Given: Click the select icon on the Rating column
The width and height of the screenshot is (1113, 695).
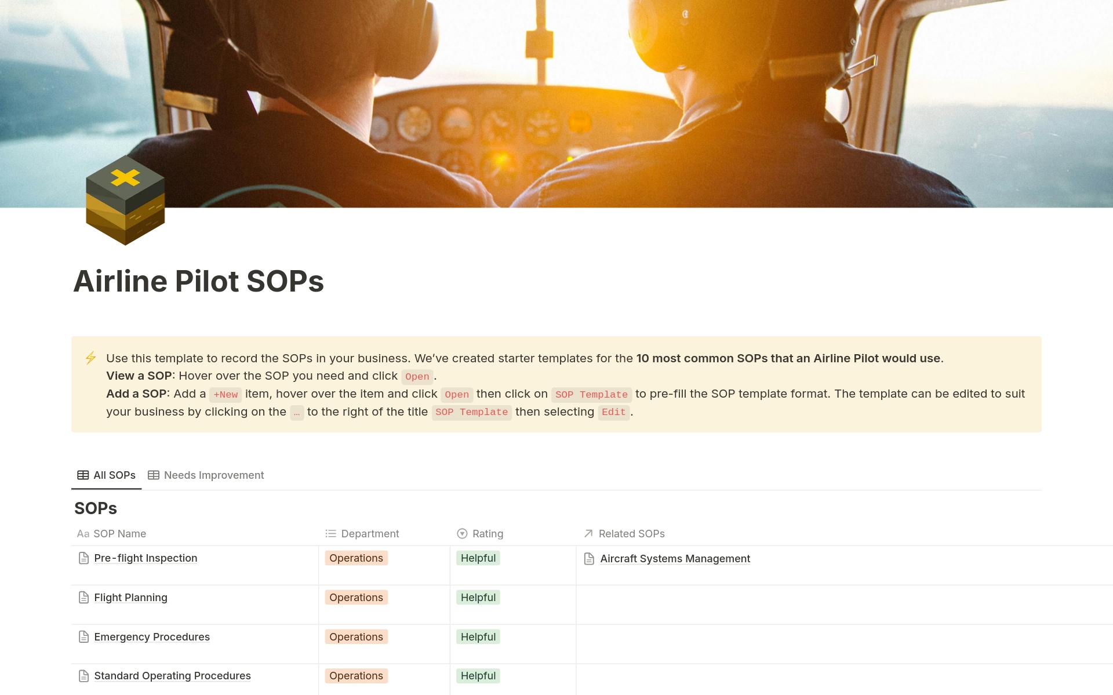Looking at the screenshot, I should tap(461, 533).
